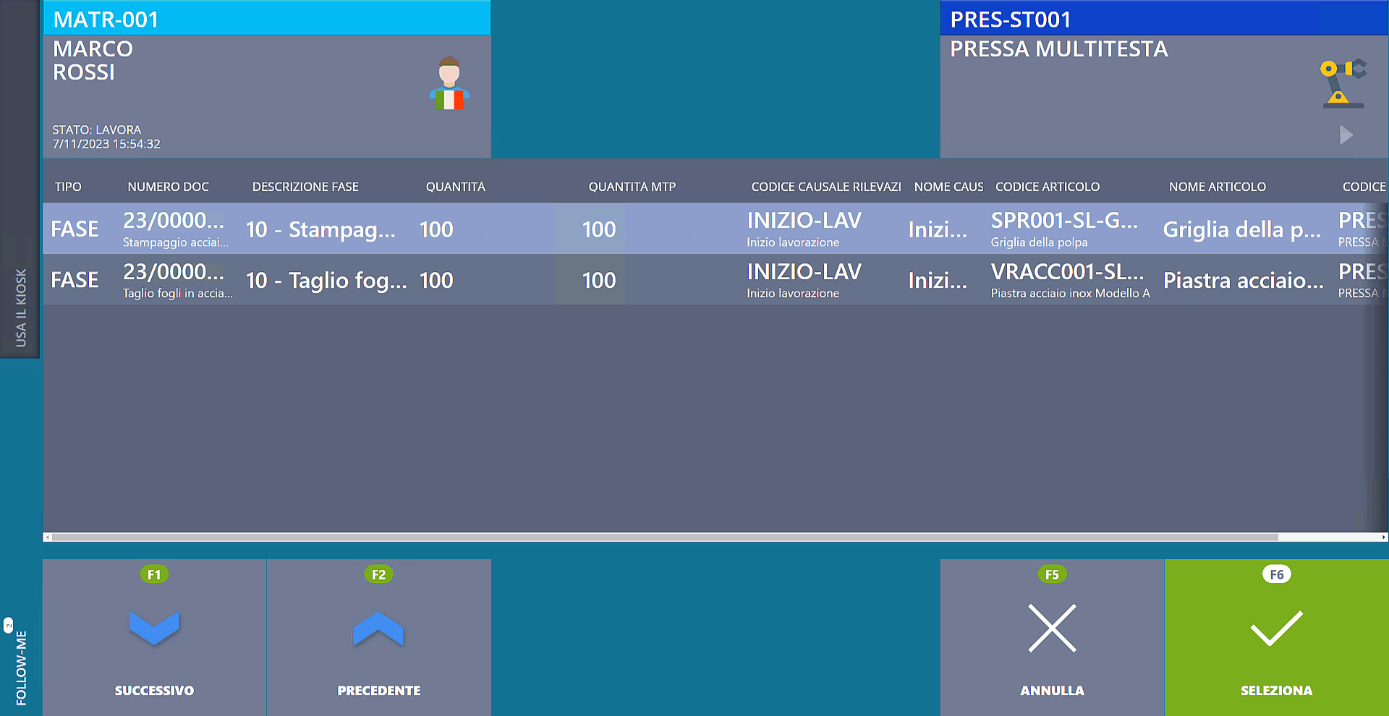Click the PRESSA MULTITESTA machine name
The height and width of the screenshot is (716, 1389).
[1058, 48]
